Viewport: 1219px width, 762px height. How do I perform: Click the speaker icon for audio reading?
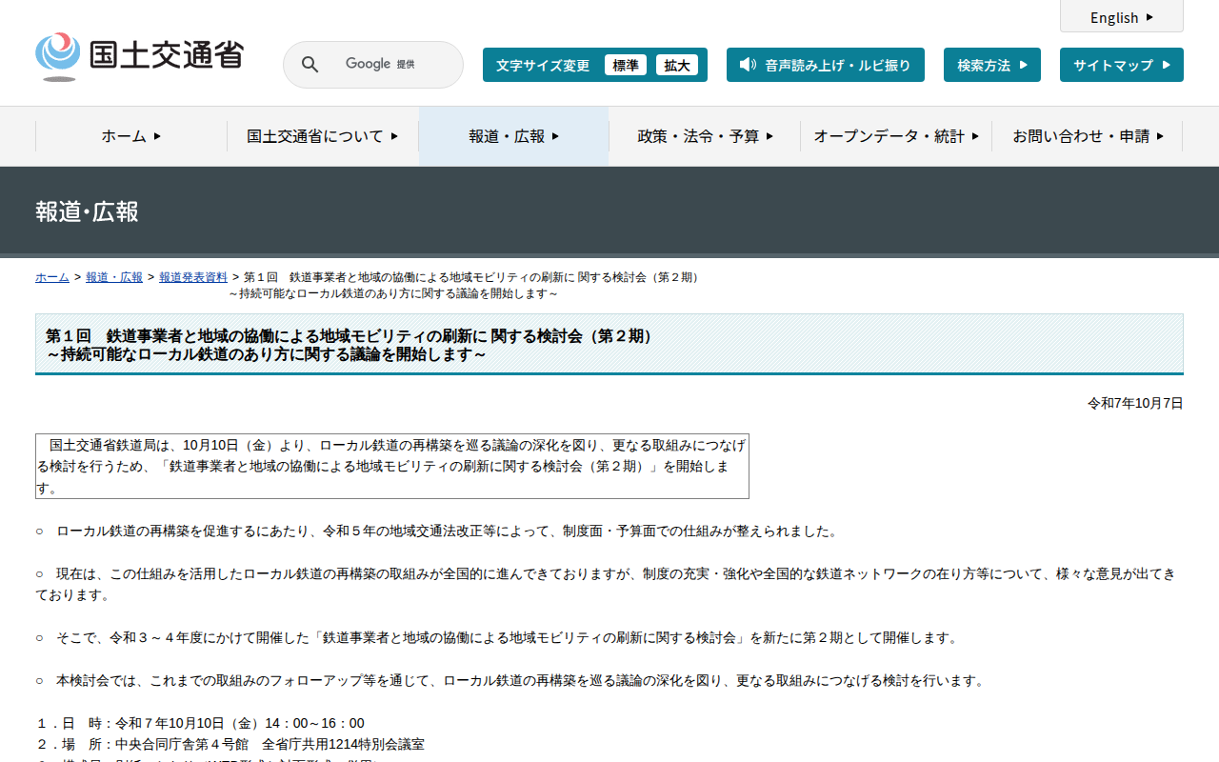(748, 65)
